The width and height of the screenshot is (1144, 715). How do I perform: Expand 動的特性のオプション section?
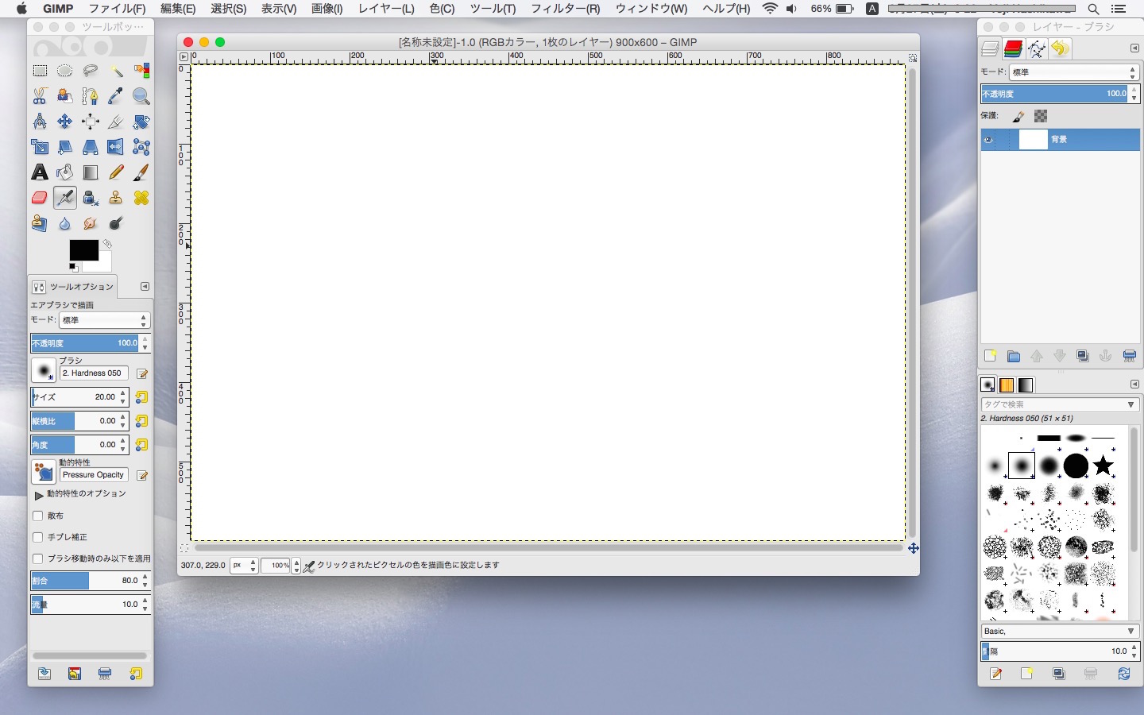pos(39,495)
